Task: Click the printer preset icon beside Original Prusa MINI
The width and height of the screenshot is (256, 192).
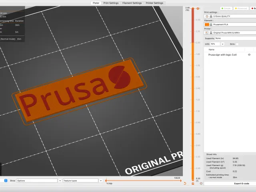Action: (207, 33)
